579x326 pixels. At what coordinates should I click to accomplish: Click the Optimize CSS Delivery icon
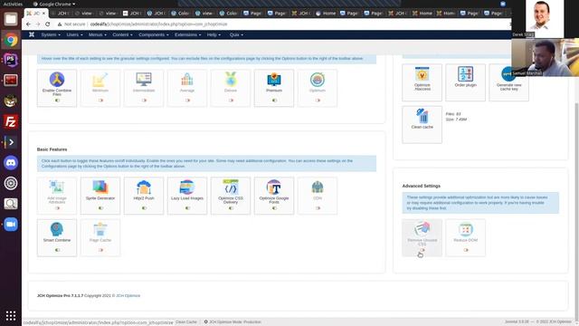231,187
